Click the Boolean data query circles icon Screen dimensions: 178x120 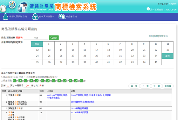tap(35, 17)
